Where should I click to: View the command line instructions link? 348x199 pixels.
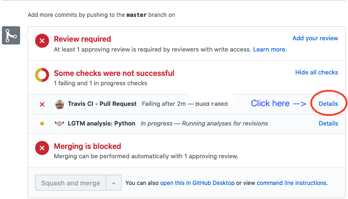coord(291,183)
